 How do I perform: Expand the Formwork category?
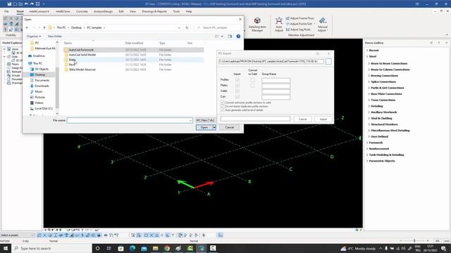367,143
